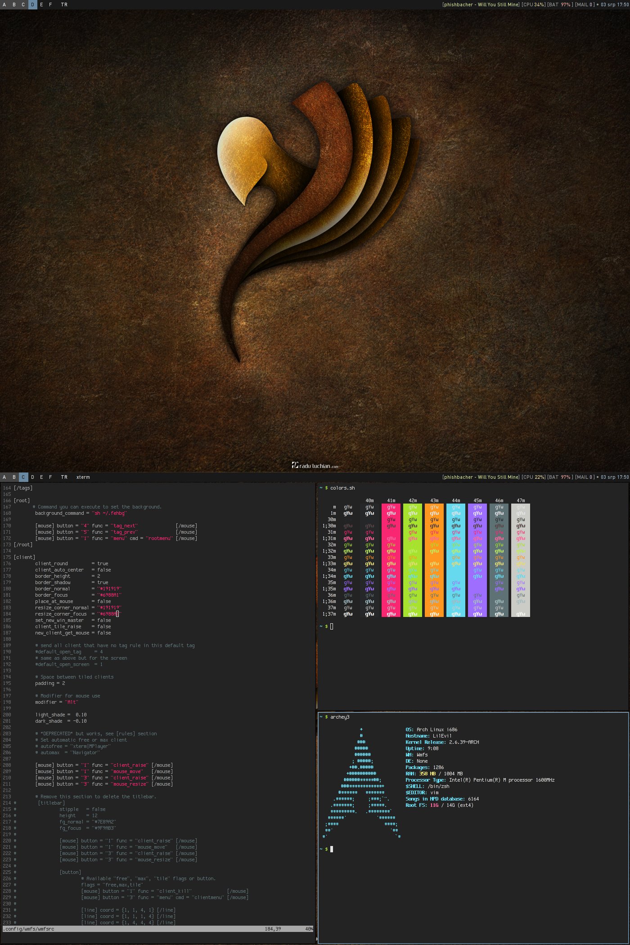Switch to tag A on the lower screen bar

click(x=4, y=477)
